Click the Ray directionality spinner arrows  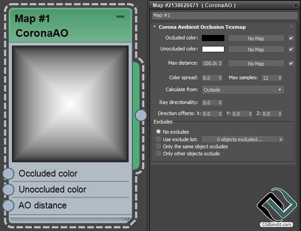click(220, 103)
